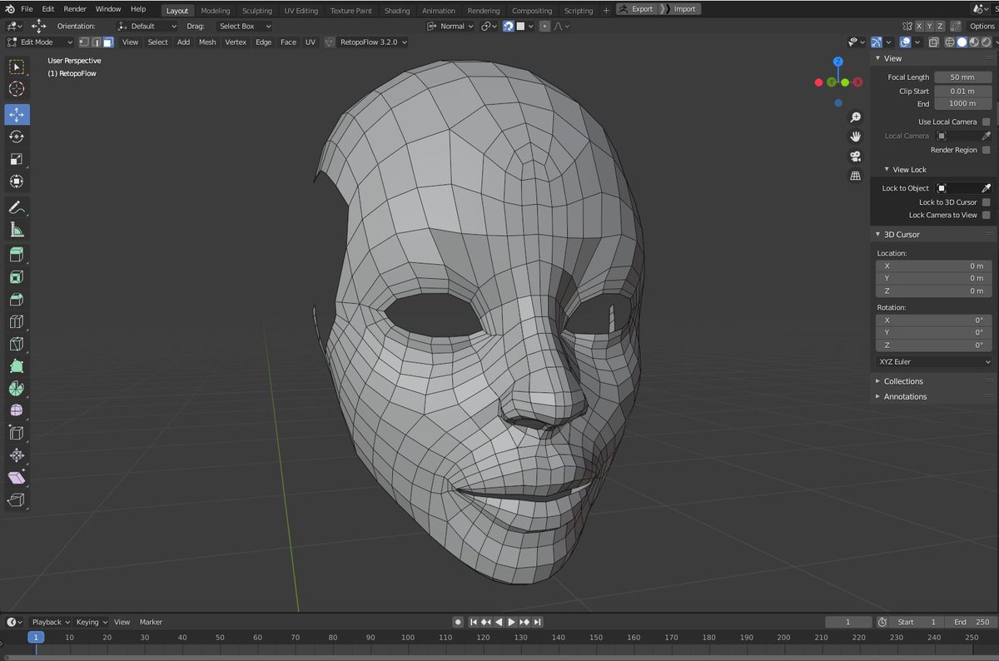Viewport: 999px width, 661px height.
Task: Select the Smooth tool
Action: [x=17, y=410]
